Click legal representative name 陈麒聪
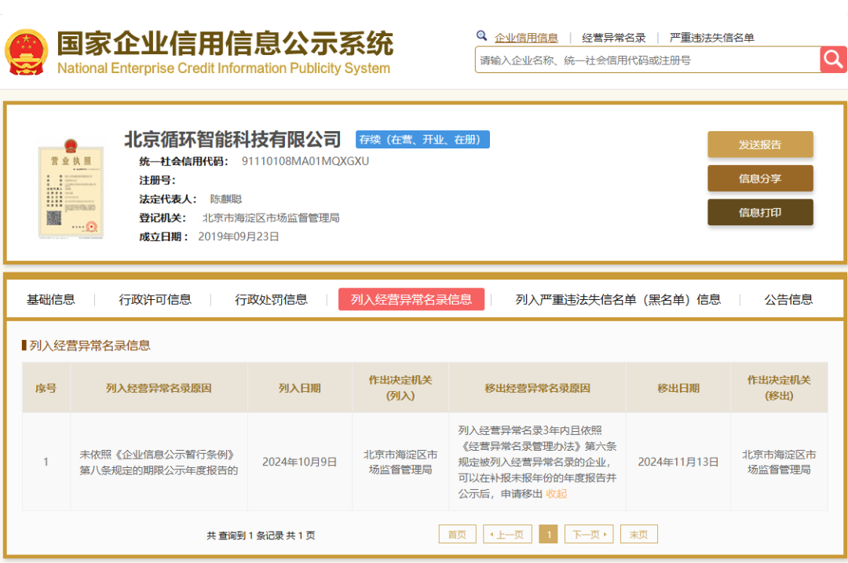Screen dimensions: 848x563 click(225, 199)
